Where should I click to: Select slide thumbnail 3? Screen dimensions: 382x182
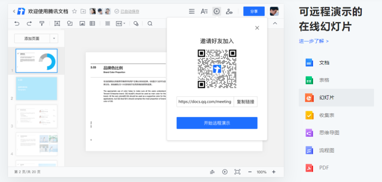[x=36, y=116]
